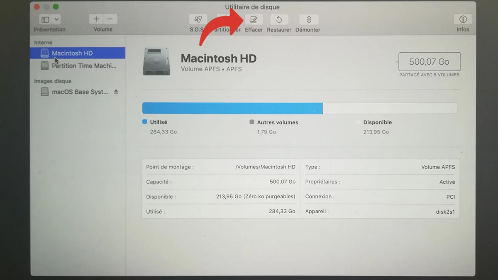The height and width of the screenshot is (280, 498).
Task: Click the Utilitaire de disque window title
Action: click(252, 7)
